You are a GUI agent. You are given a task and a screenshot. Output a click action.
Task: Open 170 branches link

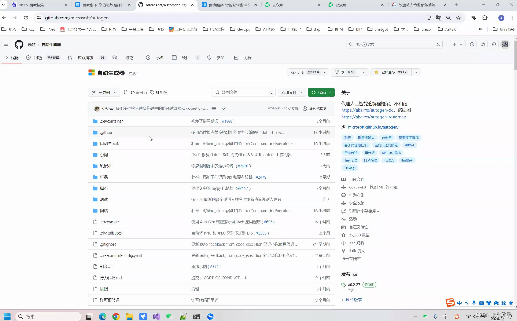(x=135, y=92)
